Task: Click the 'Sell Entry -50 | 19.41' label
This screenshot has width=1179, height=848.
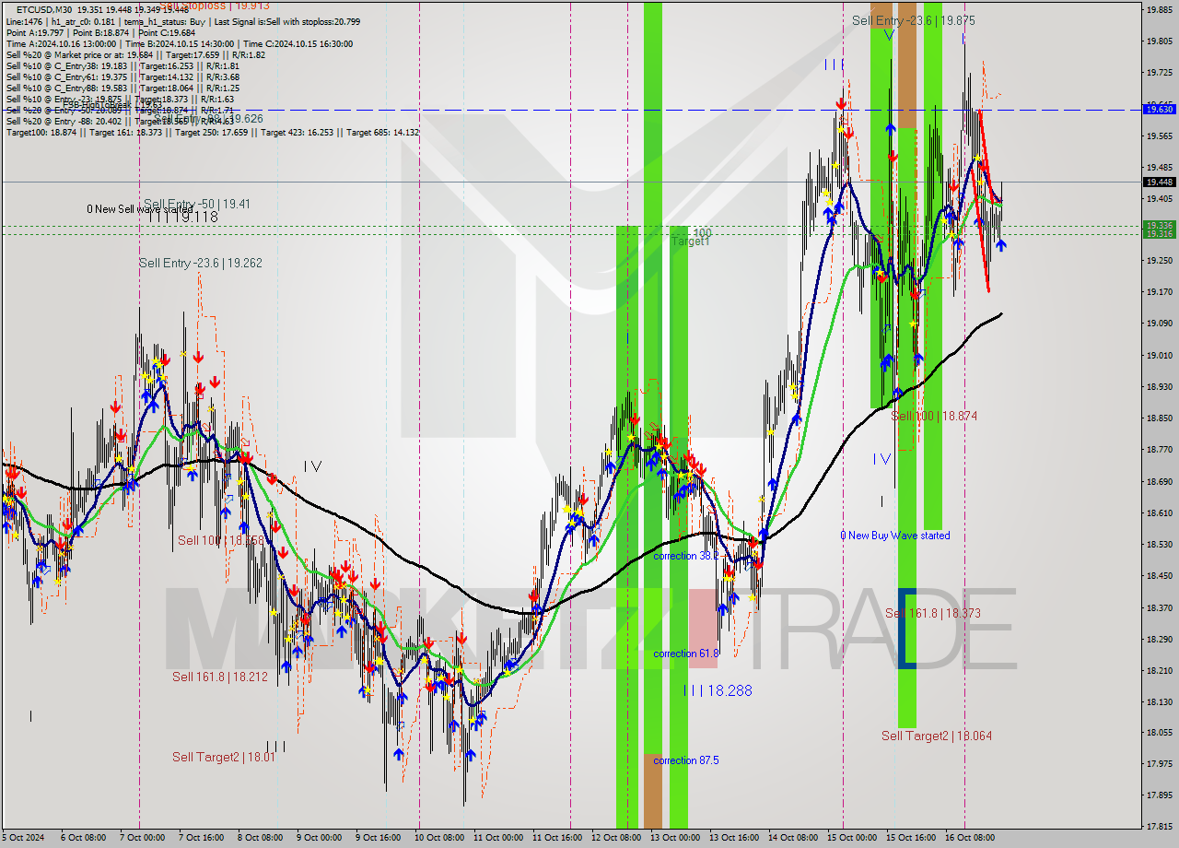Action: pyautogui.click(x=197, y=204)
